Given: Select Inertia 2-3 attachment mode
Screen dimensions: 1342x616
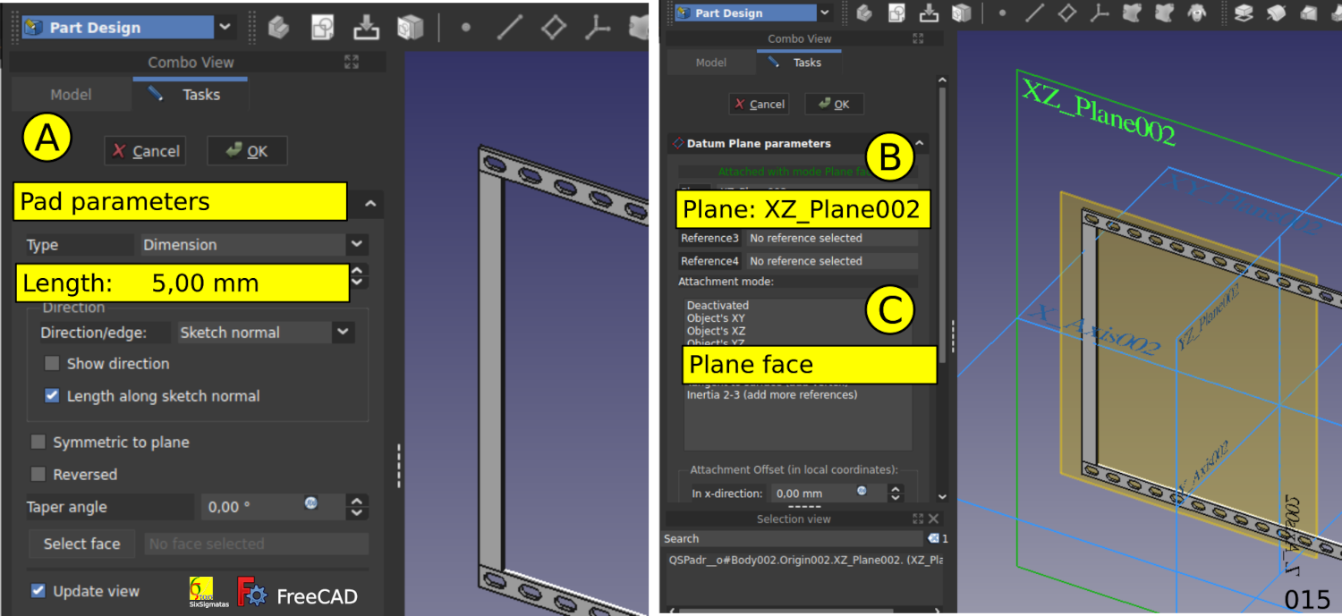Looking at the screenshot, I should (x=772, y=394).
